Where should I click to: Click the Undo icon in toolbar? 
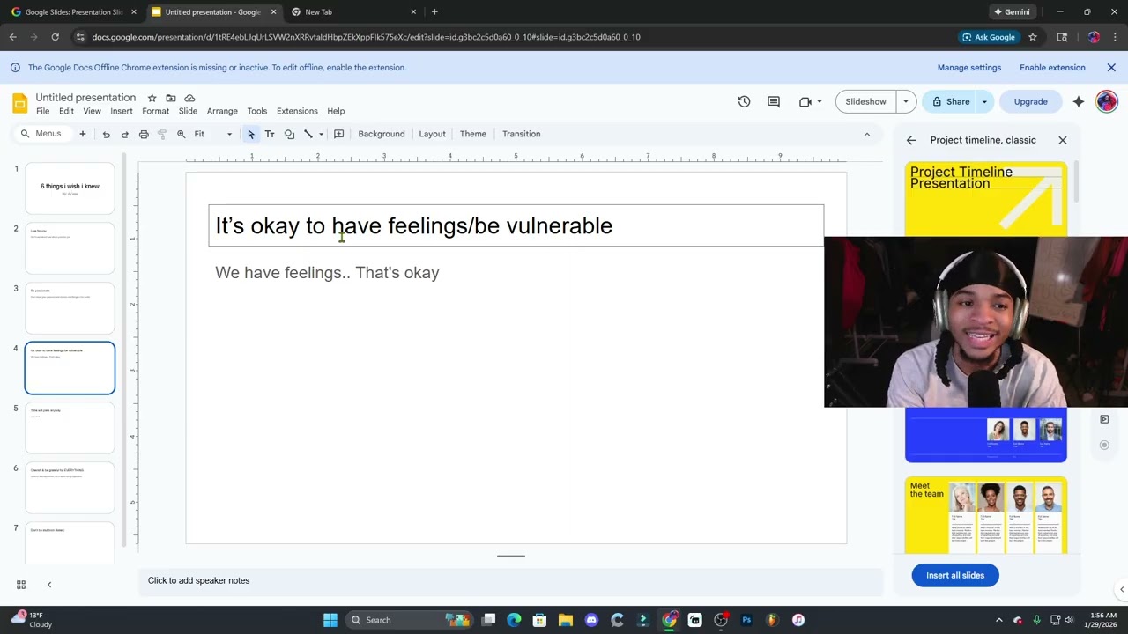tap(106, 134)
